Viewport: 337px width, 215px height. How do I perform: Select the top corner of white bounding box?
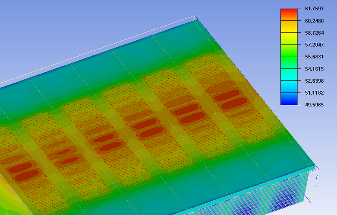(x=195, y=17)
